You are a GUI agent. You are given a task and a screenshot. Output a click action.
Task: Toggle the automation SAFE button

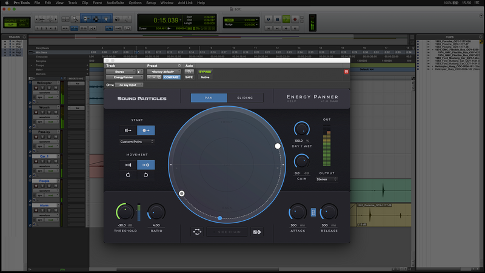pos(189,78)
